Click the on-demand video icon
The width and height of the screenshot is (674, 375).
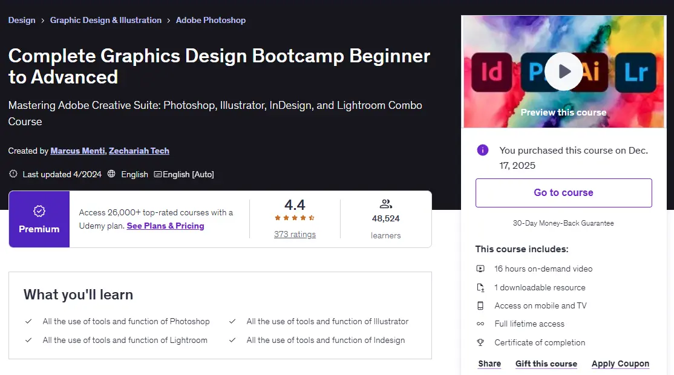480,269
